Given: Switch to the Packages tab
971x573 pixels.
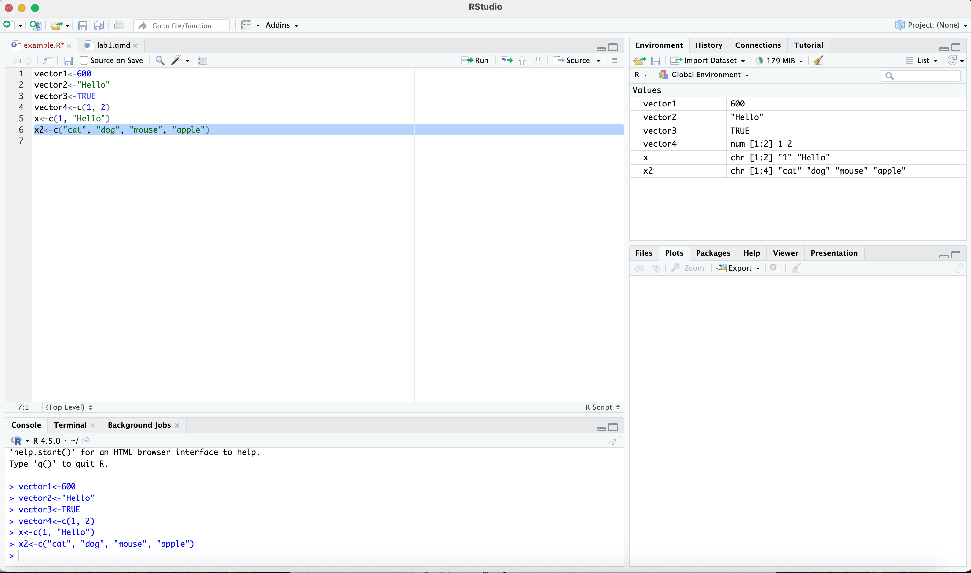Looking at the screenshot, I should click(713, 253).
